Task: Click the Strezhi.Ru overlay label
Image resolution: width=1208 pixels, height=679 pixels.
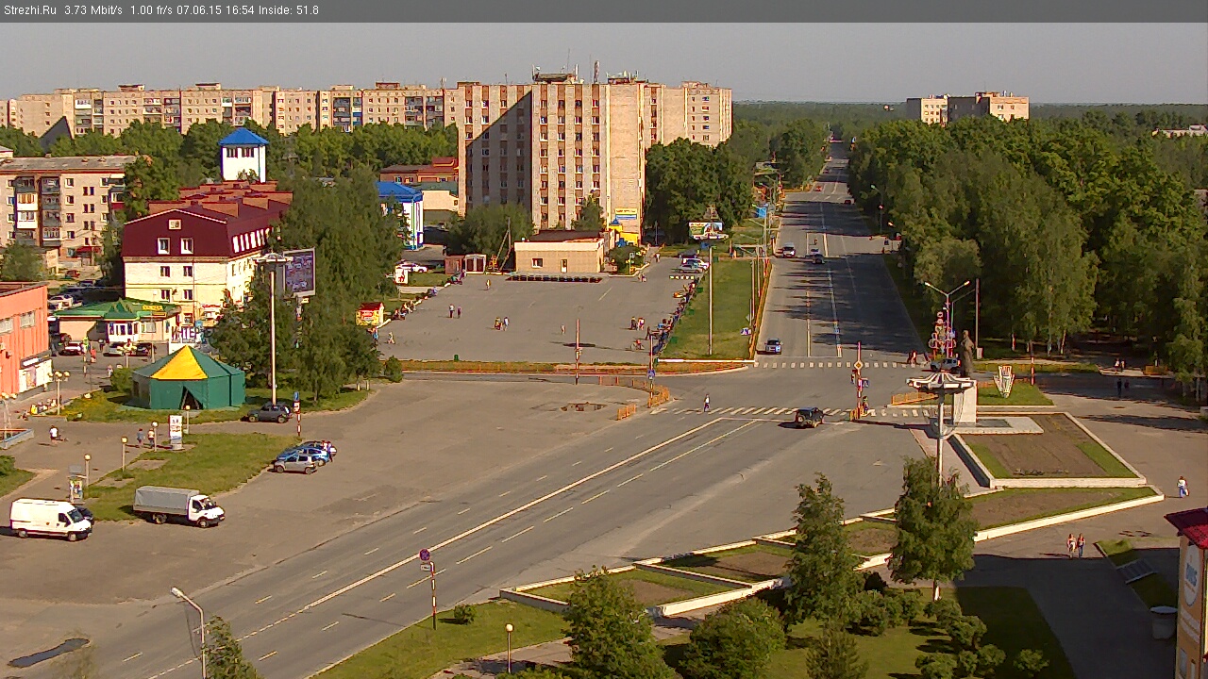Action: 30,10
